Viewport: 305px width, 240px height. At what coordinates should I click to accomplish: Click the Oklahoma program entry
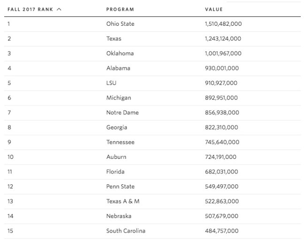[120, 53]
